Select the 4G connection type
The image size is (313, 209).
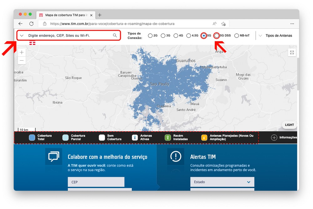click(176, 36)
